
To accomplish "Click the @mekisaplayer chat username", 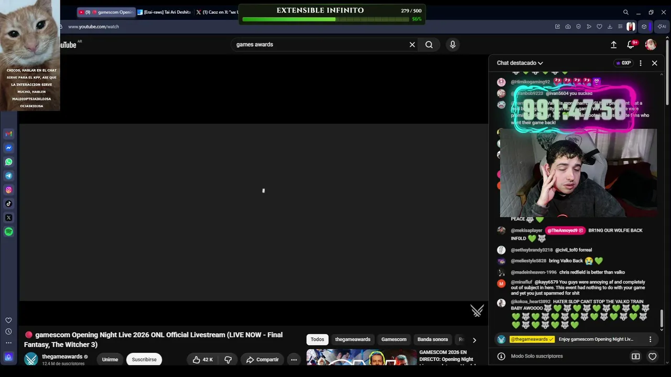I will tap(526, 230).
